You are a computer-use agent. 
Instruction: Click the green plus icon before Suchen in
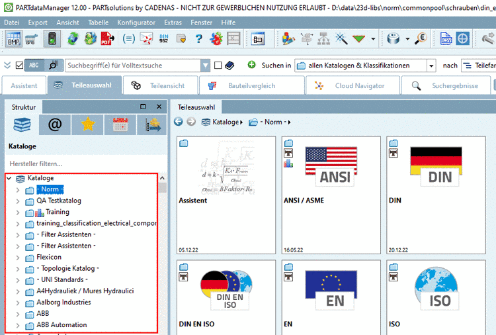(x=251, y=65)
